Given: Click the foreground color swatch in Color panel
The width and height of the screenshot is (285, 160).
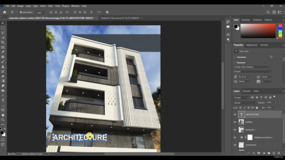Looking at the screenshot, I should [236, 27].
